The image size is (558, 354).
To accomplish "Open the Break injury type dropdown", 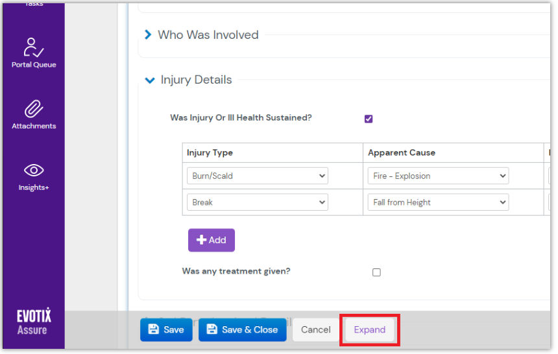I will pos(257,202).
